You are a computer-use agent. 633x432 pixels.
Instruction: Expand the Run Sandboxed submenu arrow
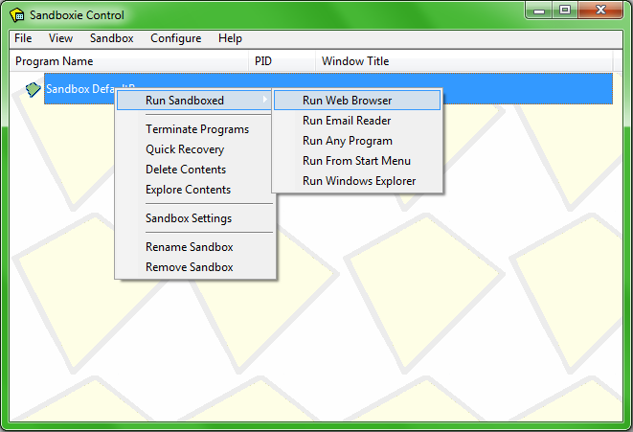(265, 100)
